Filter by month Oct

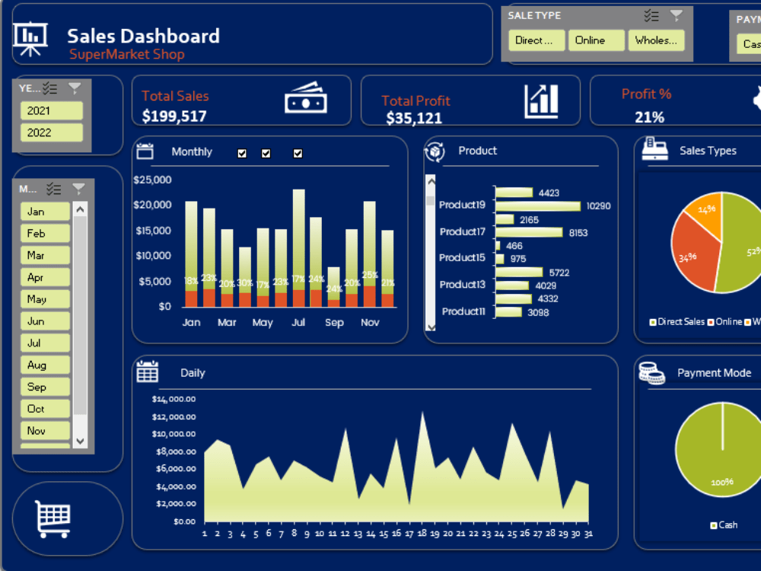tap(45, 409)
